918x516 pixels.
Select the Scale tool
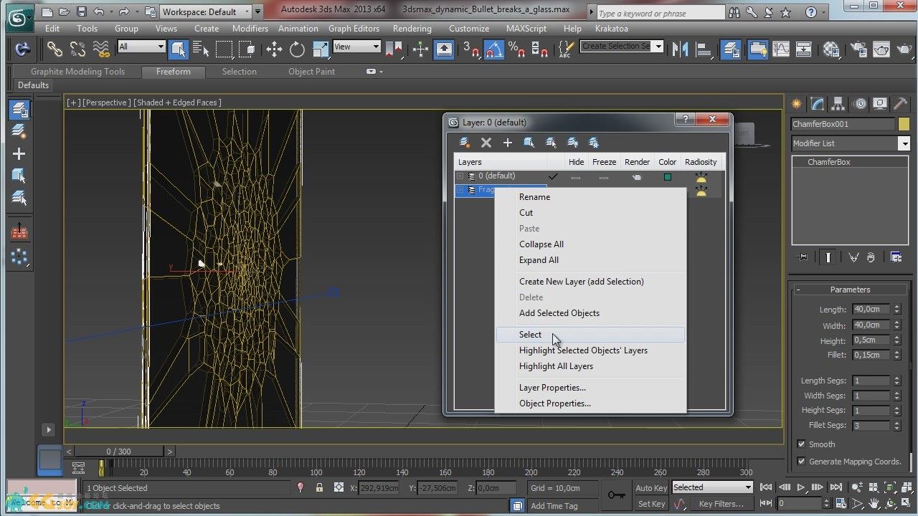tap(321, 49)
